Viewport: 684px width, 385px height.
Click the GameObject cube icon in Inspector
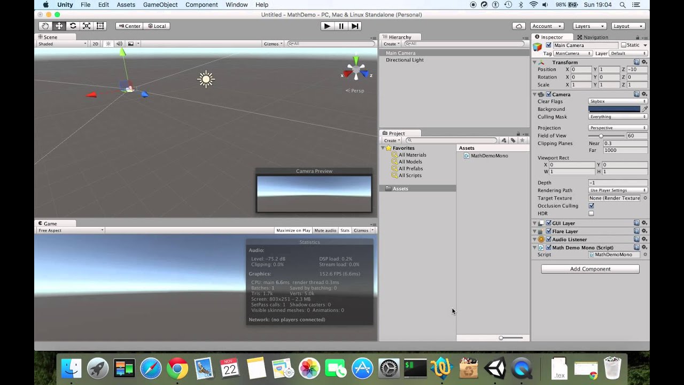(538, 47)
